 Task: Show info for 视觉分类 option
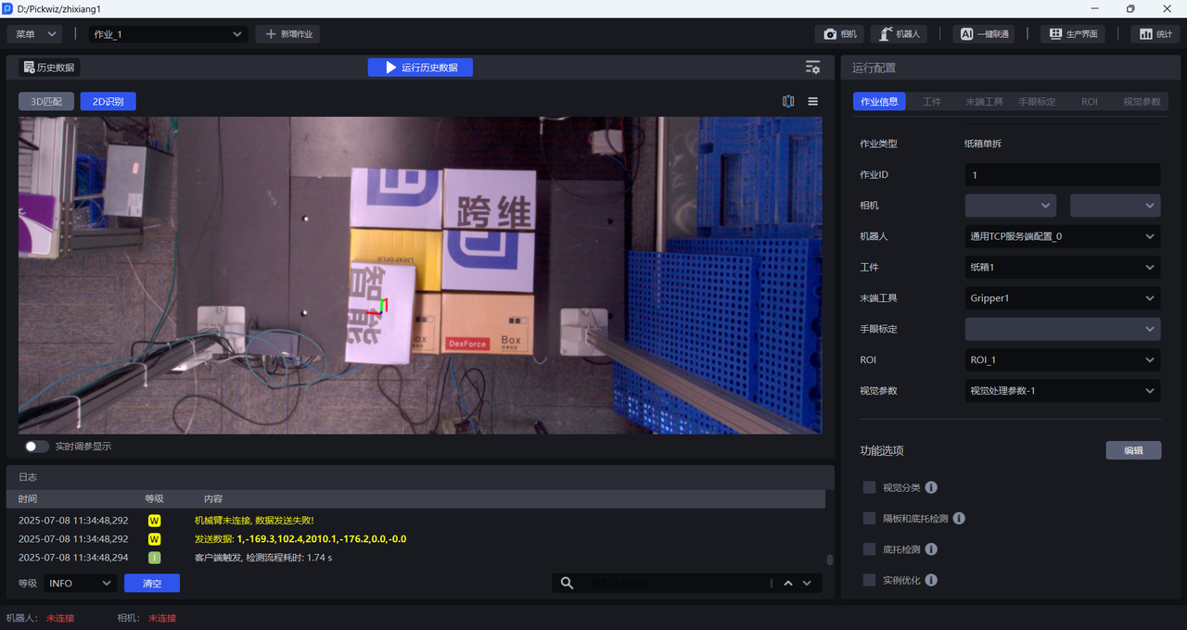click(931, 487)
